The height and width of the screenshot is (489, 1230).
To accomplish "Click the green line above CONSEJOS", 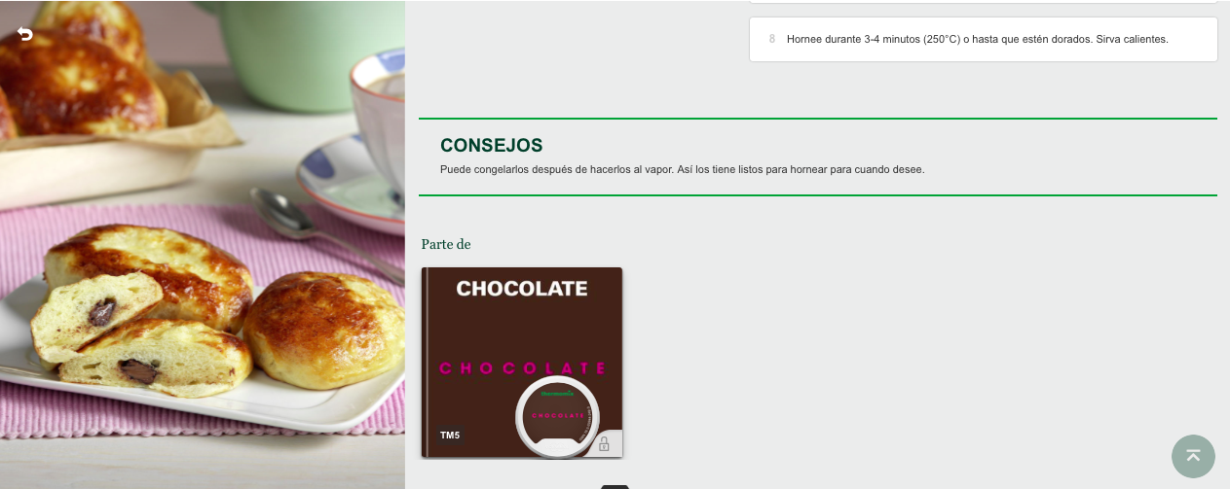I will click(x=818, y=119).
